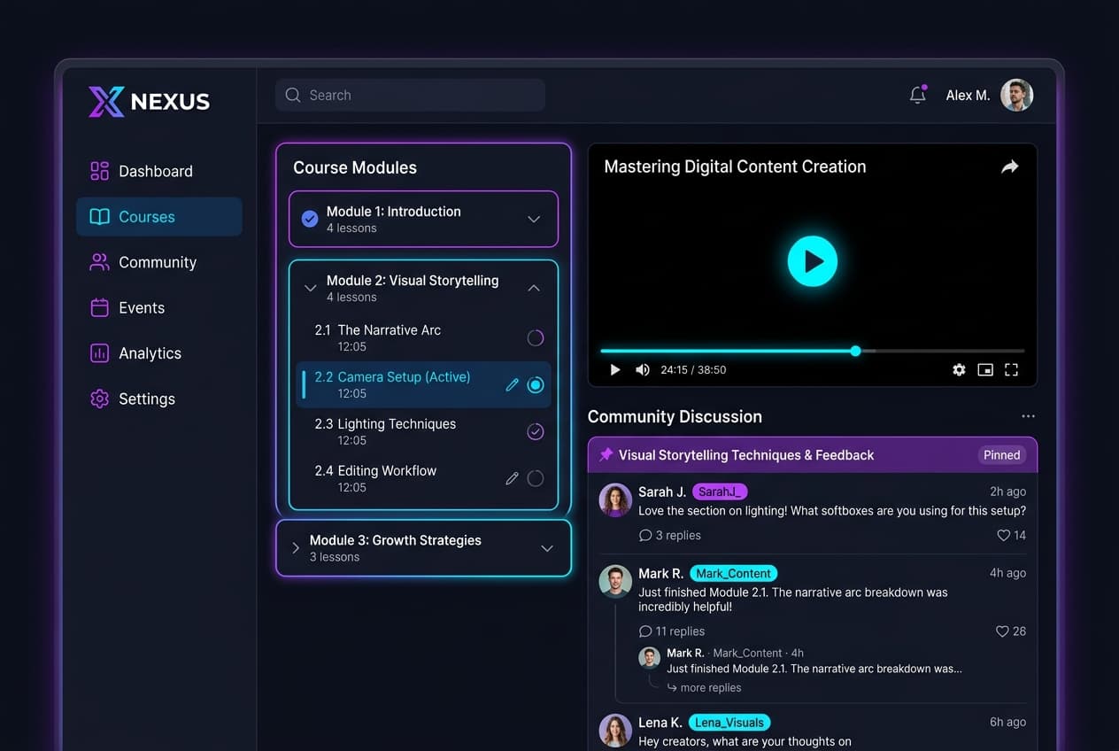The width and height of the screenshot is (1119, 751).
Task: Click the small play button in the video controls
Action: pos(615,370)
